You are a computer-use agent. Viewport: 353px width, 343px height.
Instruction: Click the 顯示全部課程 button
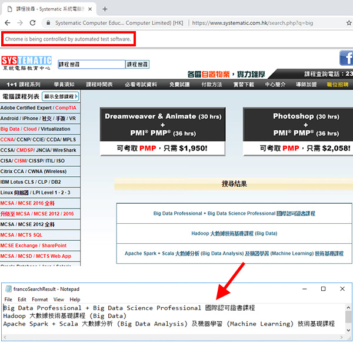pyautogui.click(x=61, y=97)
